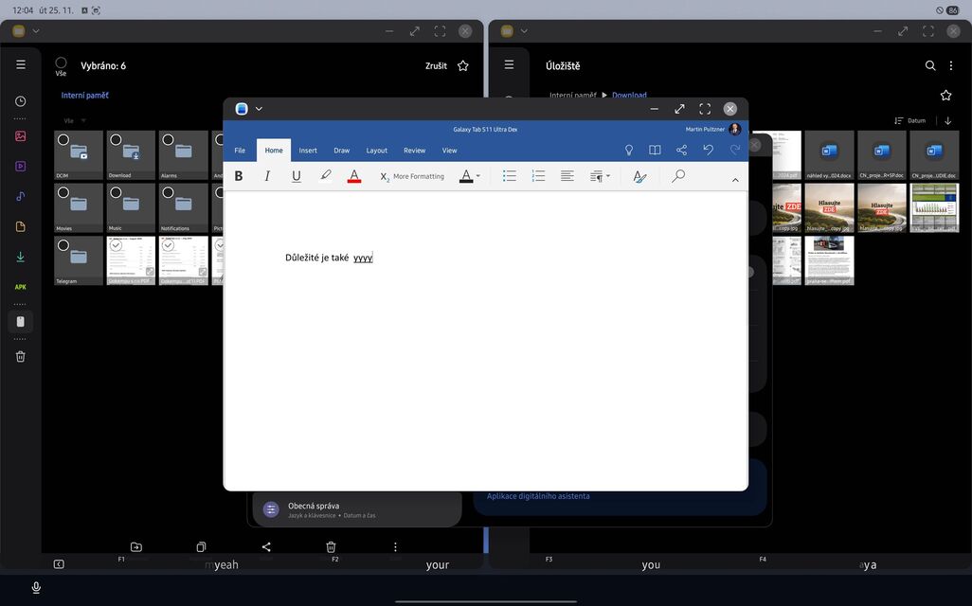Click the red font color swatch
The height and width of the screenshot is (606, 972).
point(354,176)
